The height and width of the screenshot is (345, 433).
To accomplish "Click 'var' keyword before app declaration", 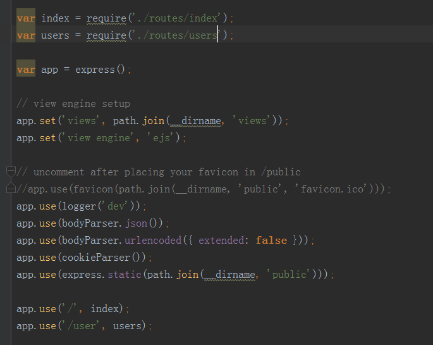I will pos(26,70).
